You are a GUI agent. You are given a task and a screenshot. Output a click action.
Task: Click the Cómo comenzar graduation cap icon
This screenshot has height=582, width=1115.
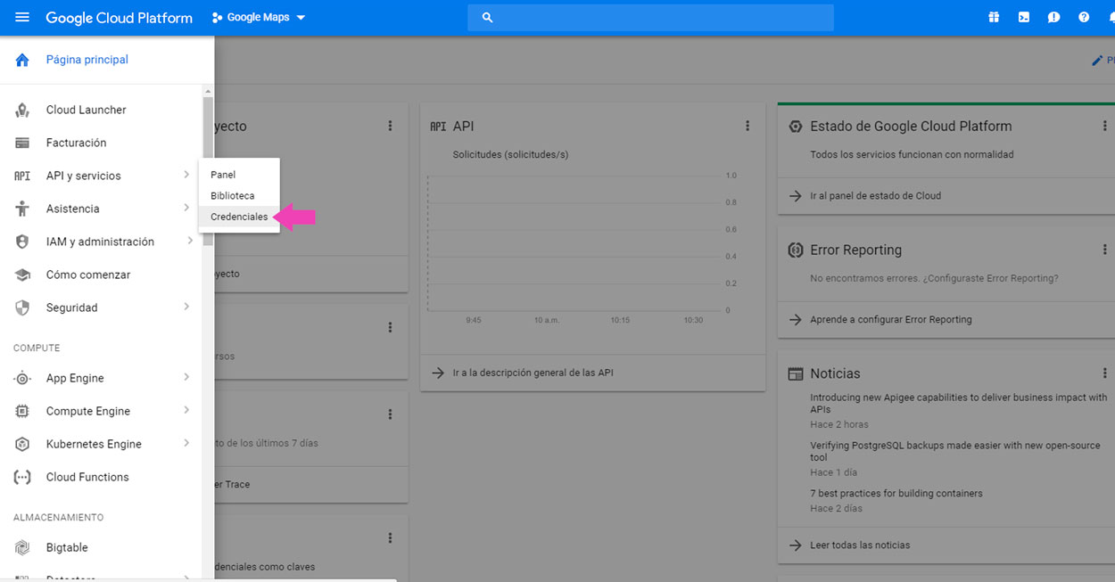pyautogui.click(x=22, y=275)
